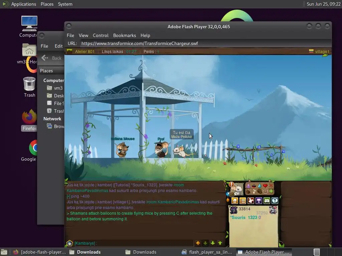Viewport: 342px width, 256px height.
Task: Open the mouse profile portrait
Action: [x=238, y=190]
